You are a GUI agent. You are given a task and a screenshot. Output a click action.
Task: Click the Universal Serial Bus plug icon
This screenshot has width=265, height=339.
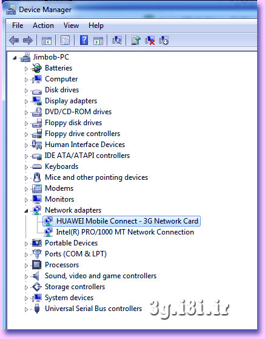pyautogui.click(x=37, y=309)
